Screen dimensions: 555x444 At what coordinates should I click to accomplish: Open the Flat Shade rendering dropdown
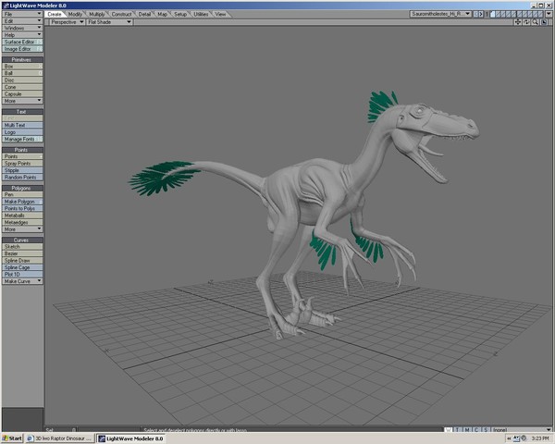coord(109,22)
